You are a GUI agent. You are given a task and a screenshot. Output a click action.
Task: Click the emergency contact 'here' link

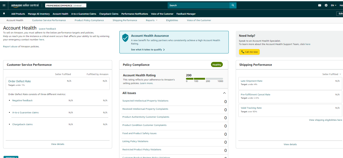[x=42, y=40]
